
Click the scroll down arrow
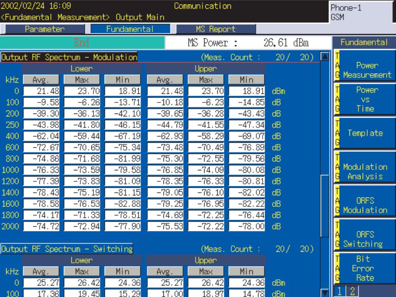325,293
